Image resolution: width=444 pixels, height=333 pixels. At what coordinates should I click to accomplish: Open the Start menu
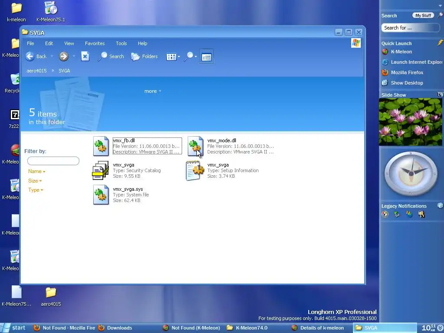(14, 328)
